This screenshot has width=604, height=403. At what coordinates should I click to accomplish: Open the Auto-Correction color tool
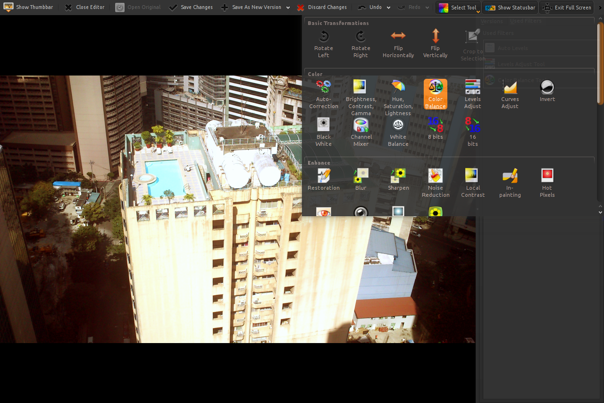coord(323,94)
